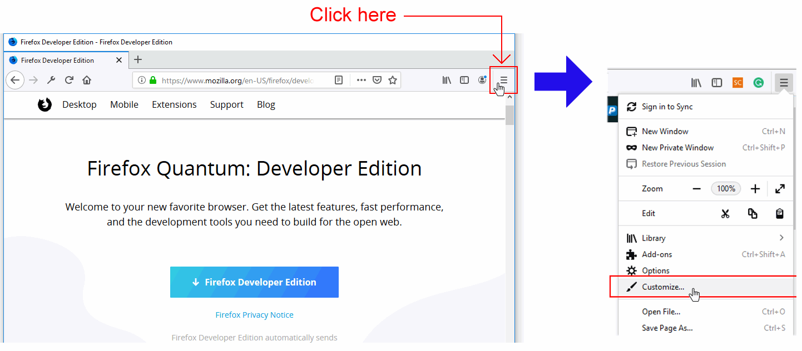
Task: Select the Firefox Developer Edition tab
Action: (66, 60)
